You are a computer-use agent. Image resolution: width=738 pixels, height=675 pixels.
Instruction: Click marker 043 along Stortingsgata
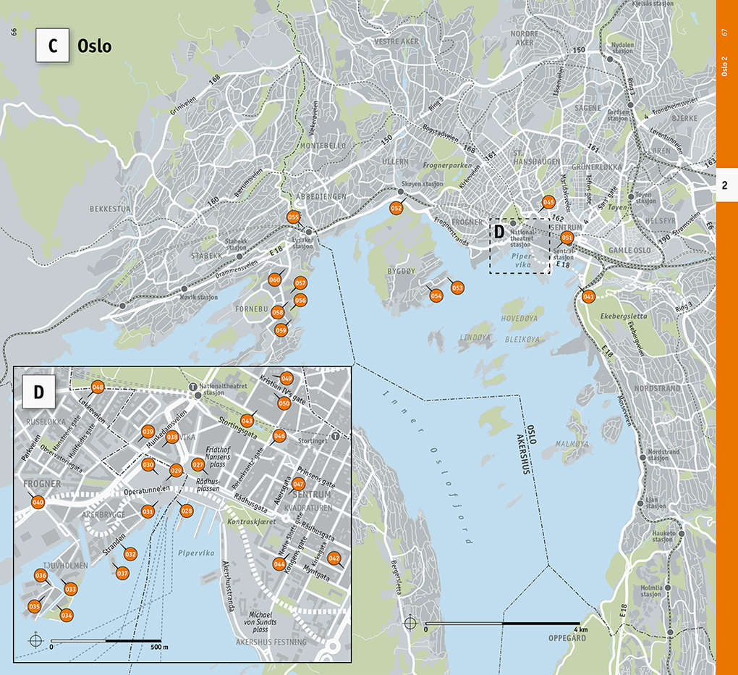pyautogui.click(x=247, y=420)
